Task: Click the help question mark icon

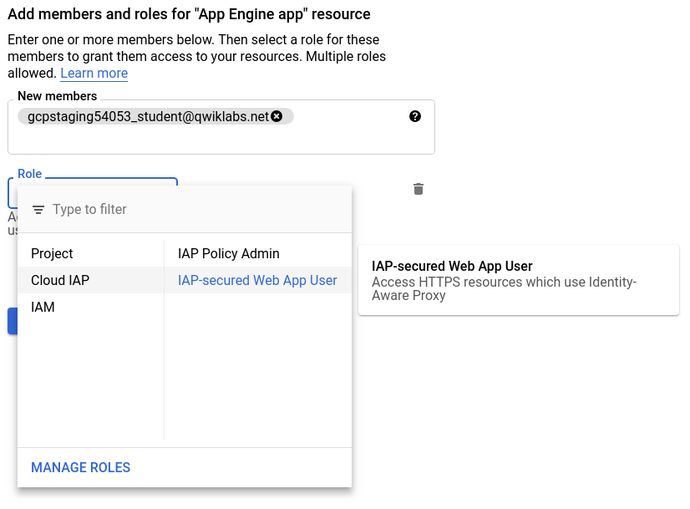Action: pyautogui.click(x=415, y=116)
